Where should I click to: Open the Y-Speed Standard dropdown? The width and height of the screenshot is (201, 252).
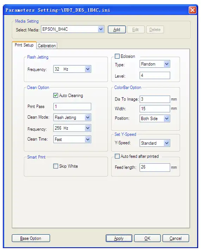point(155,143)
